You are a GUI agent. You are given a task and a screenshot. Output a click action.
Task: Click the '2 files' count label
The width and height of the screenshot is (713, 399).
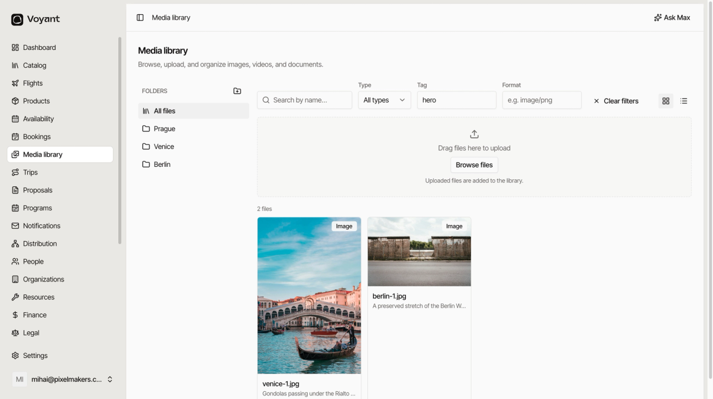[x=264, y=209]
